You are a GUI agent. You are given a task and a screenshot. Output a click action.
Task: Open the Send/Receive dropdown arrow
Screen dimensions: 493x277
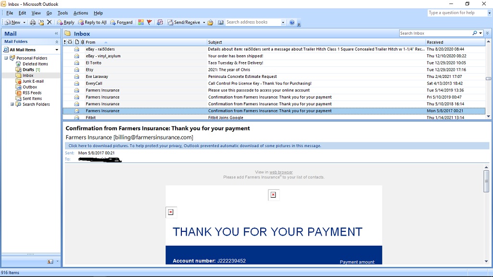(204, 22)
